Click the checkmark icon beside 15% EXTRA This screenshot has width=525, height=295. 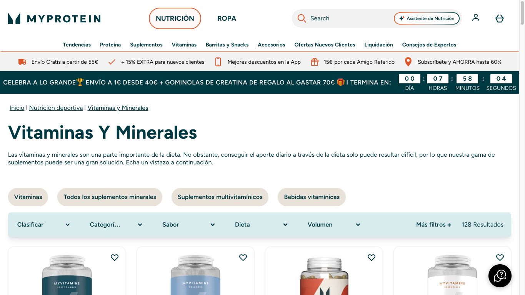click(x=112, y=62)
